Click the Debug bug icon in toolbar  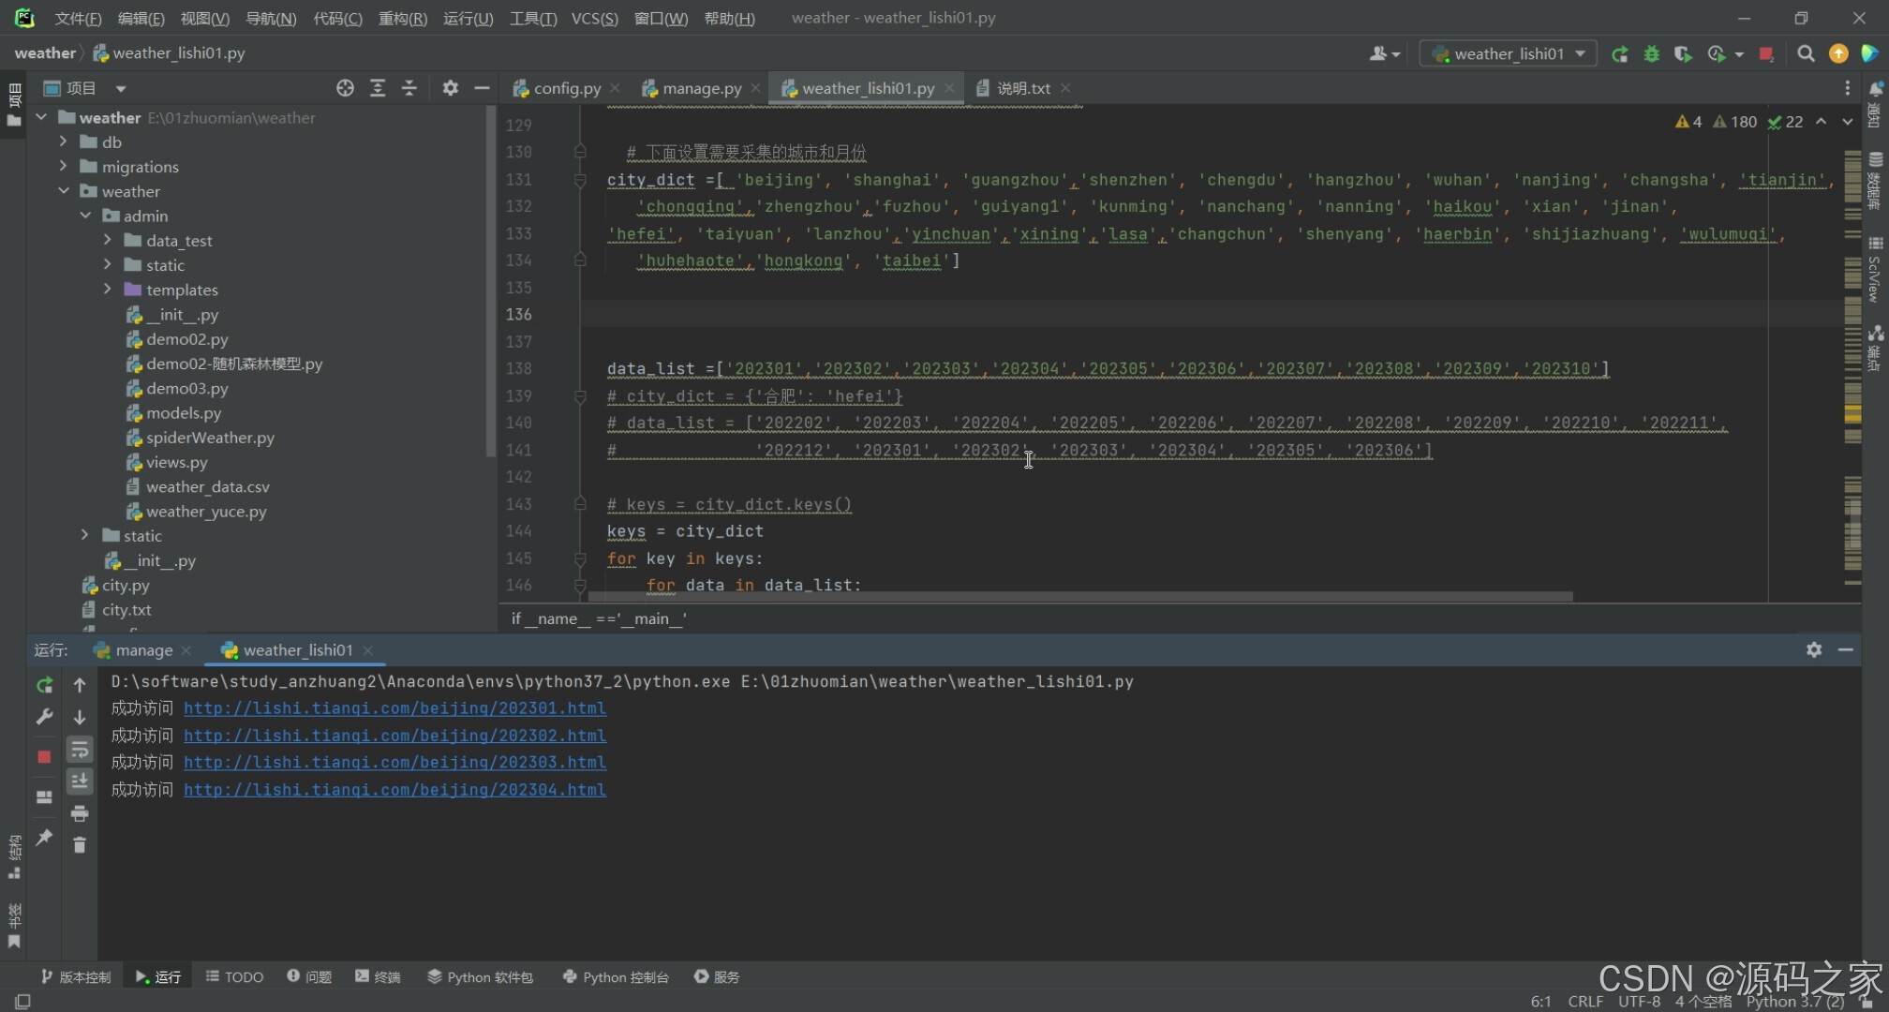click(1651, 54)
